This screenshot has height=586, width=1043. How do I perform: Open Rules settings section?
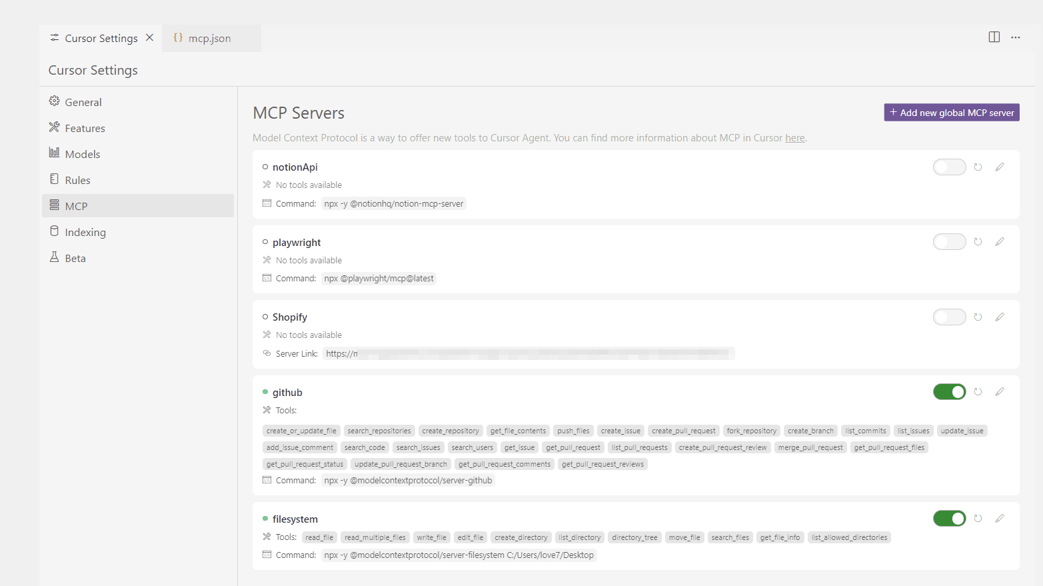coord(138,180)
